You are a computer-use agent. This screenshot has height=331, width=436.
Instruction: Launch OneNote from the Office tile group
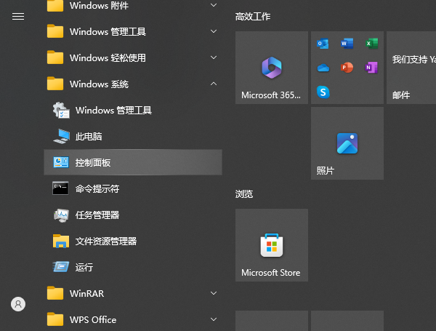pos(371,68)
